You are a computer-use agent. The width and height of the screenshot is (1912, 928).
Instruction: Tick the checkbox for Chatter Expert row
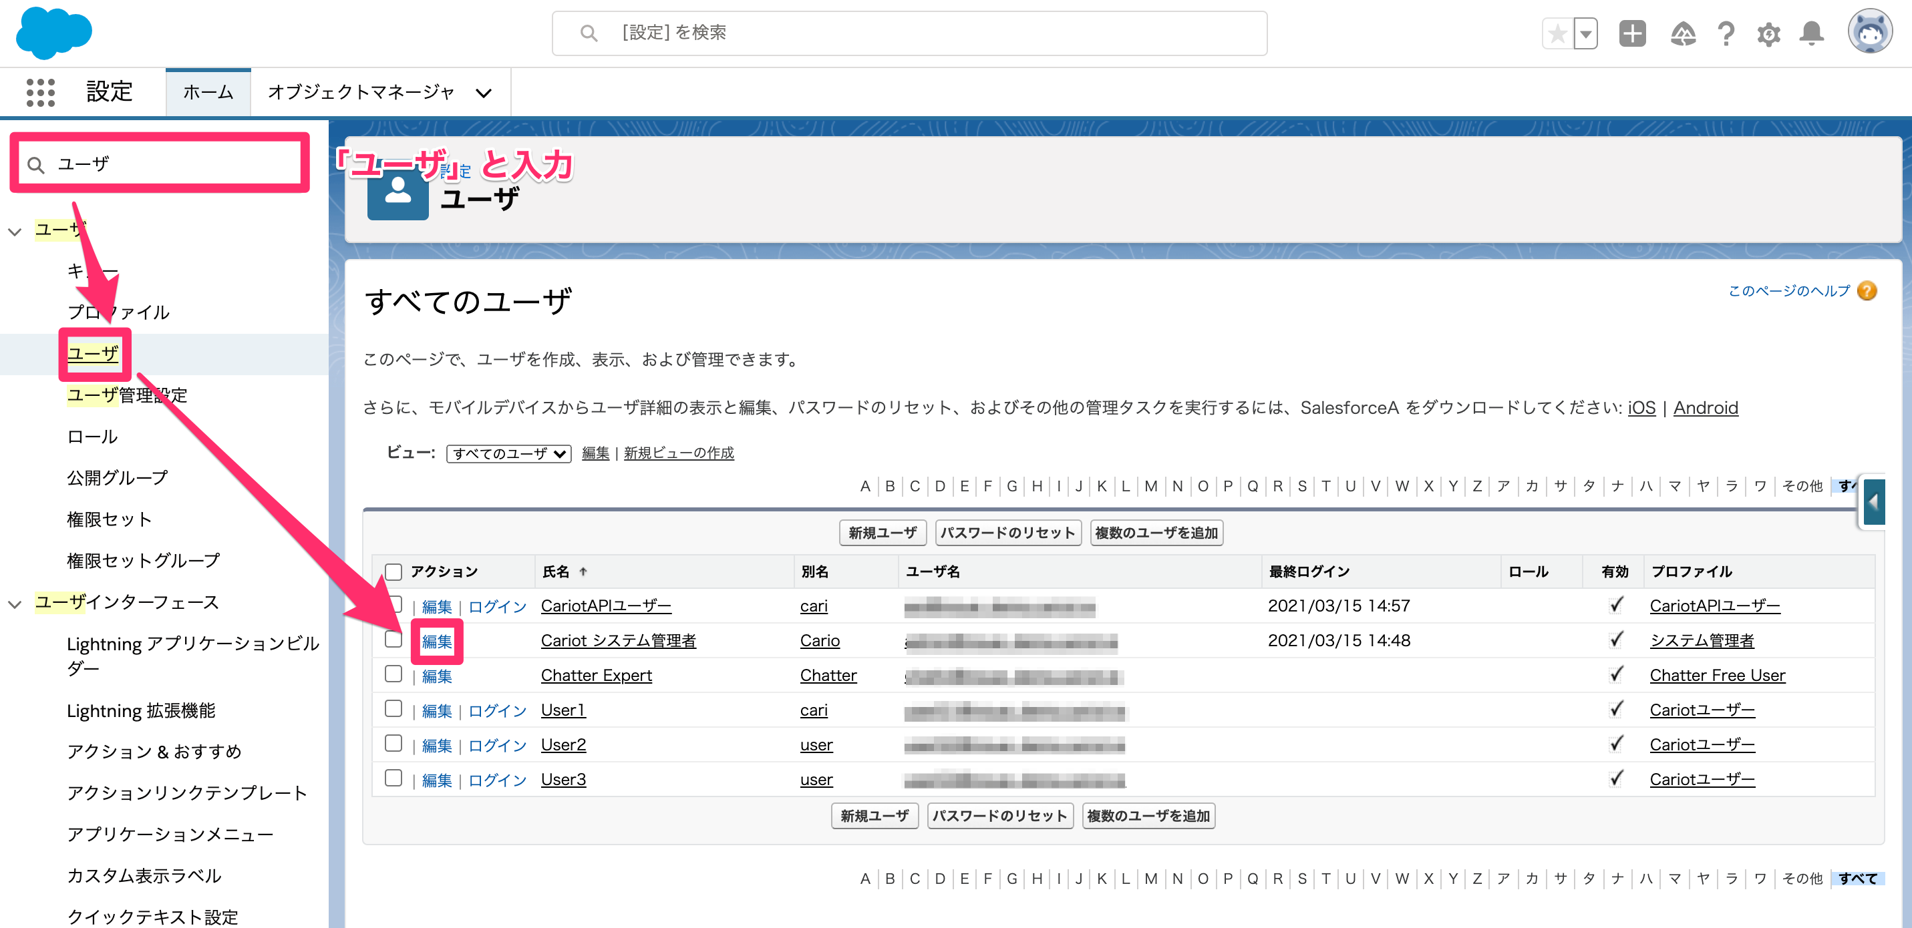pyautogui.click(x=393, y=674)
